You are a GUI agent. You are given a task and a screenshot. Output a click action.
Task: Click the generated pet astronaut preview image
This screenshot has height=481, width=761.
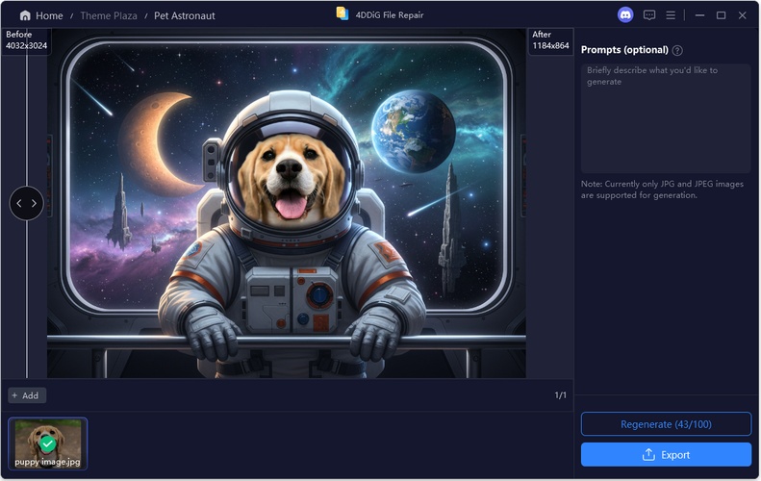click(287, 203)
